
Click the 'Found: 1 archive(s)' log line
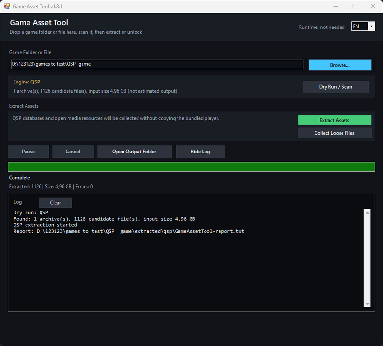click(x=104, y=219)
